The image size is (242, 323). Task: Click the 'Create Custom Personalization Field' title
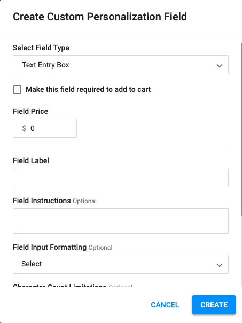[x=100, y=17]
